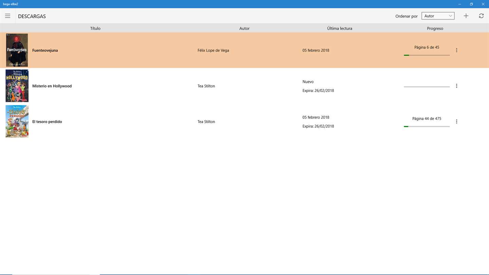Click the refresh sync icon
Viewport: 489px width, 275px height.
pos(481,16)
